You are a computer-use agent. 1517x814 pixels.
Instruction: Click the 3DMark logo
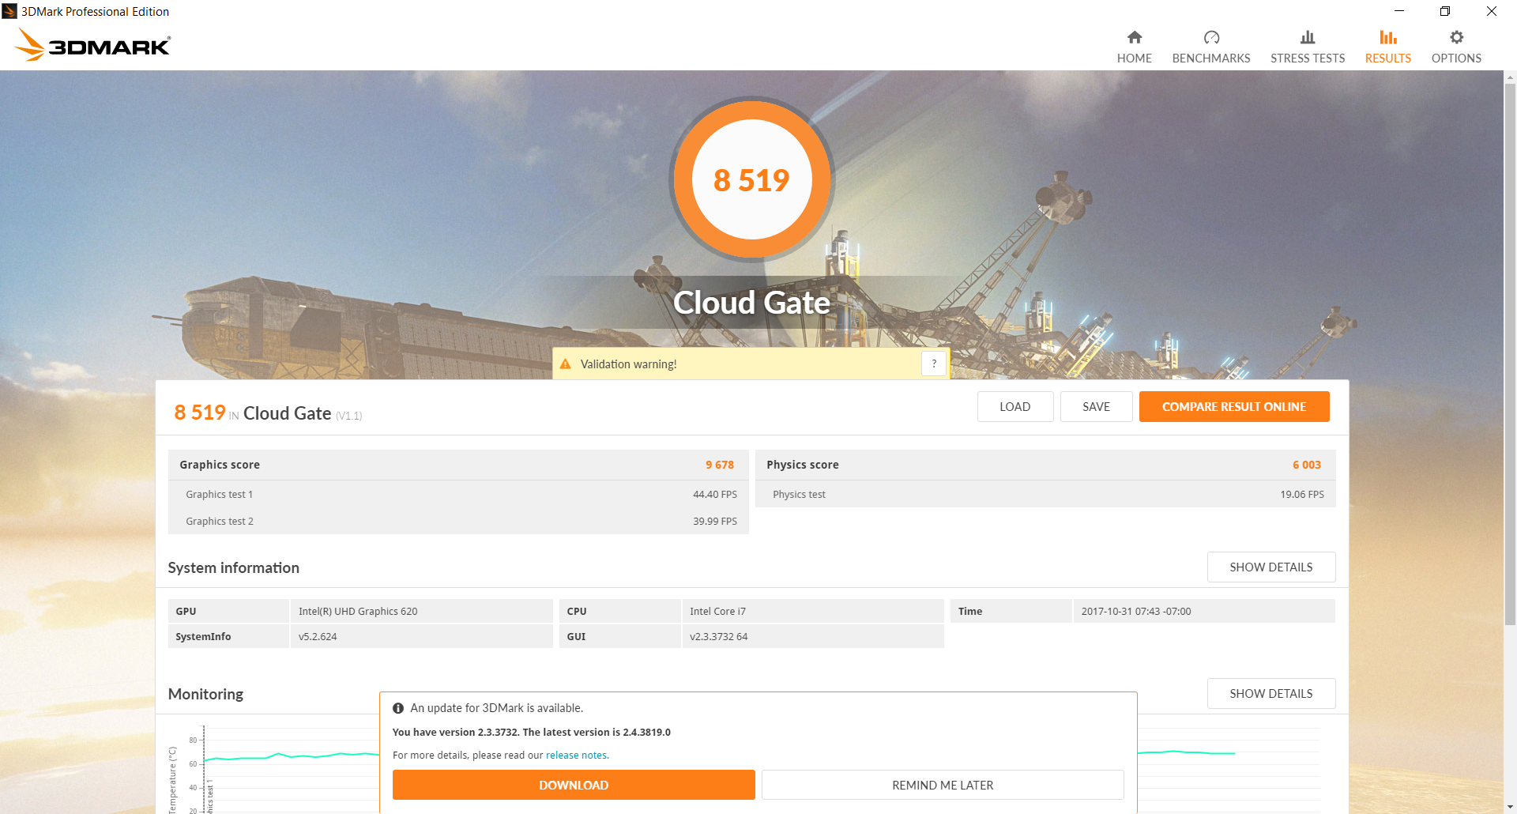92,45
